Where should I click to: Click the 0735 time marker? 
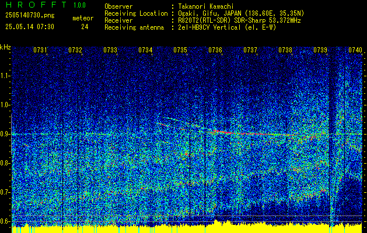pyautogui.click(x=180, y=50)
